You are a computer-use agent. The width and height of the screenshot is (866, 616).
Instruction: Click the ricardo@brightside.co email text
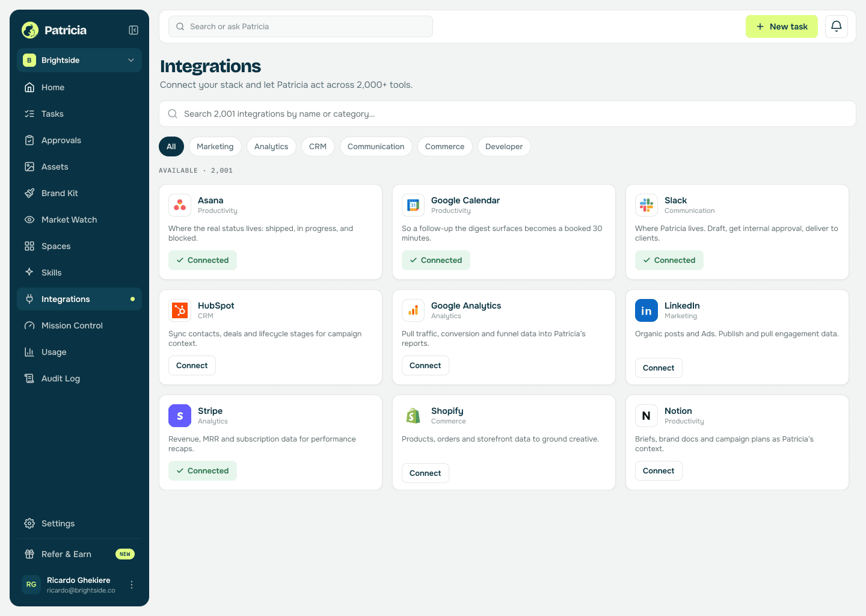pos(81,591)
